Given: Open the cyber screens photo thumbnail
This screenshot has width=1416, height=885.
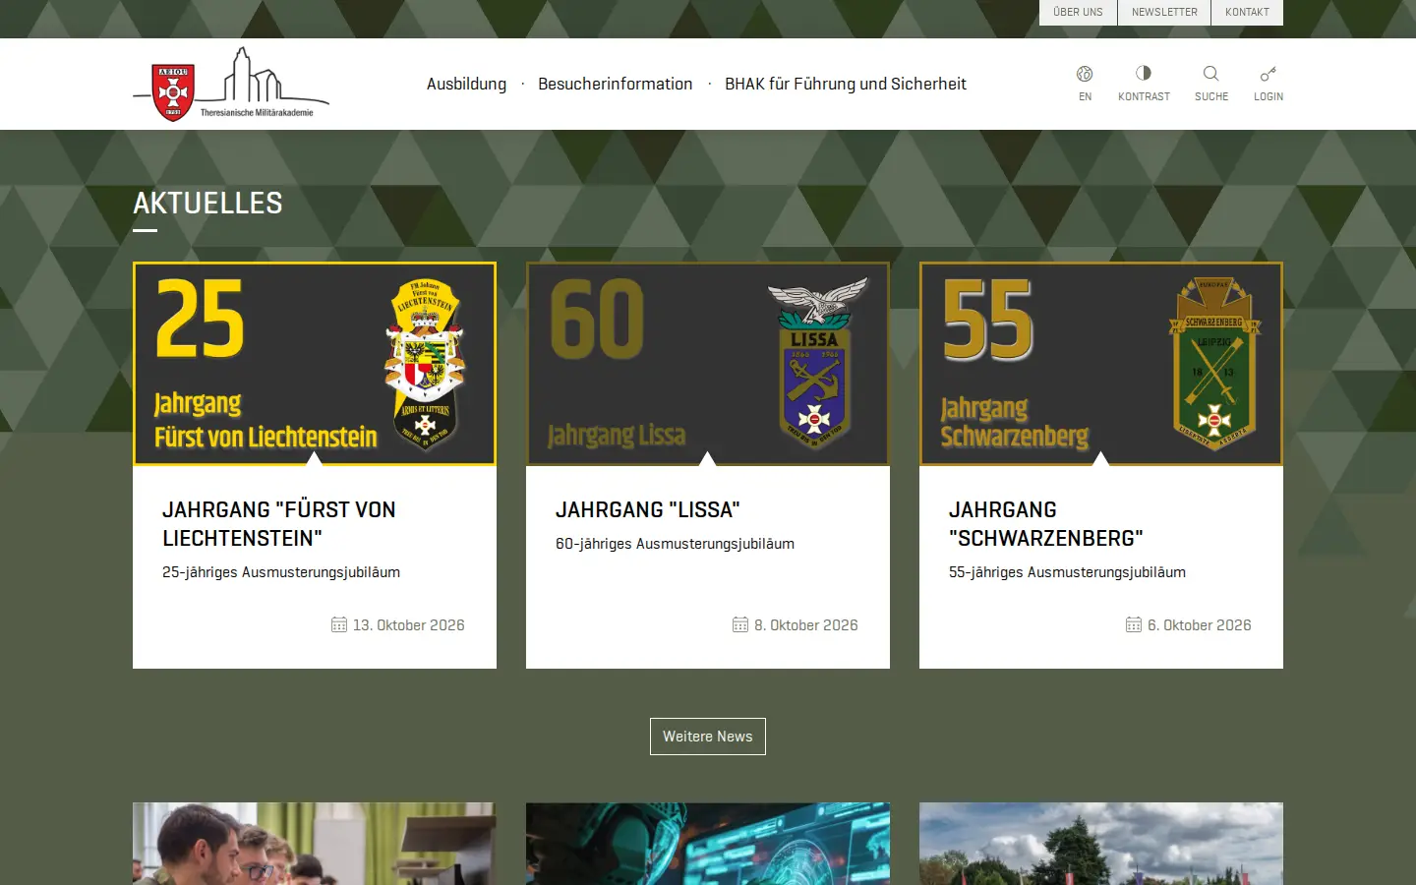Looking at the screenshot, I should coord(708,844).
